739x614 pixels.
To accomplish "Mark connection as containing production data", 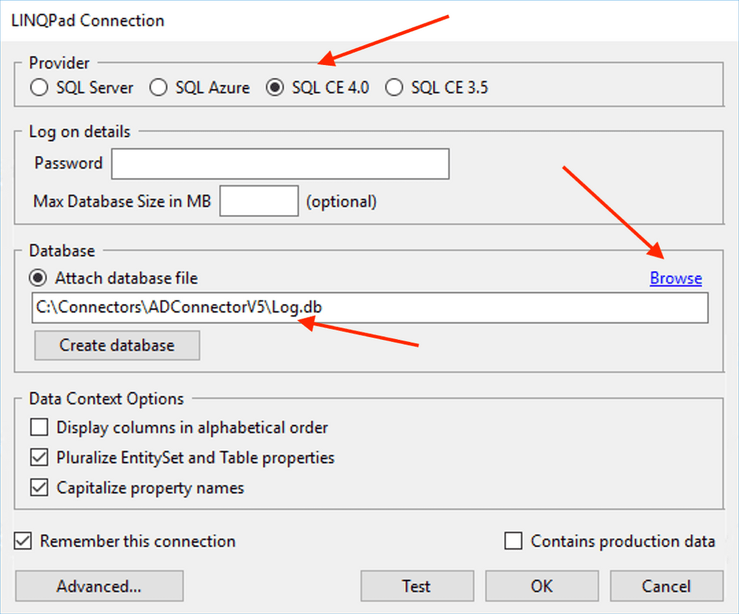I will [x=512, y=541].
